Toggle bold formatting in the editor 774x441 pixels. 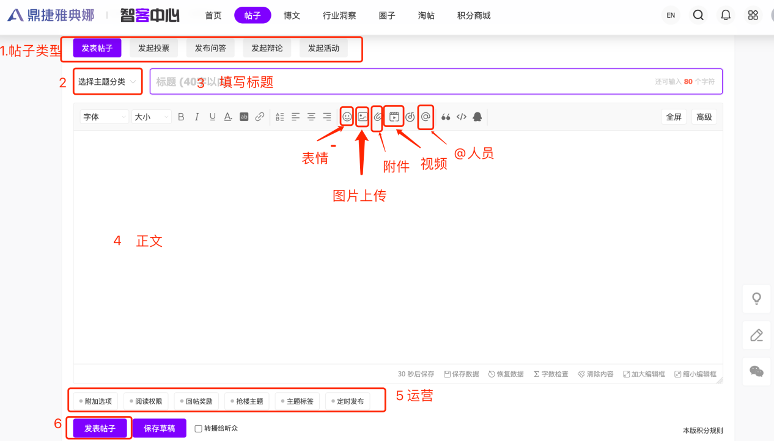(x=181, y=117)
